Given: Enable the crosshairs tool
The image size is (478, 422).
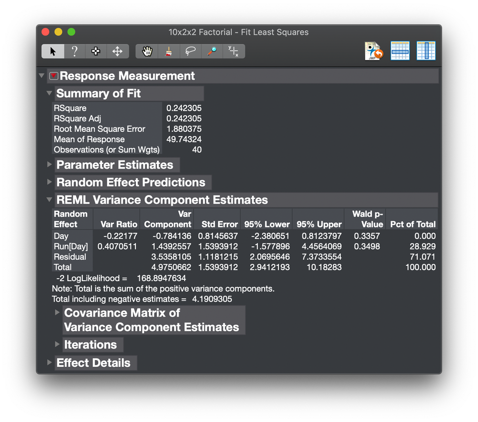Looking at the screenshot, I should (x=233, y=51).
